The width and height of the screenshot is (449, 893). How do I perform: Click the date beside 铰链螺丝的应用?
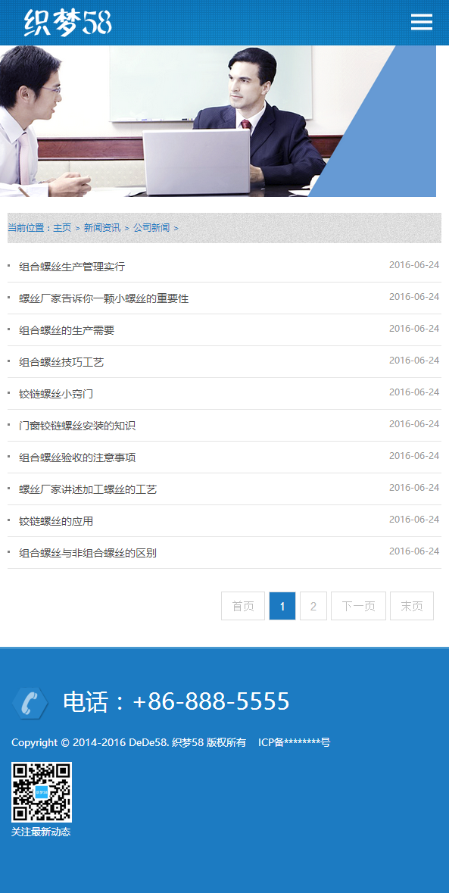(x=414, y=520)
